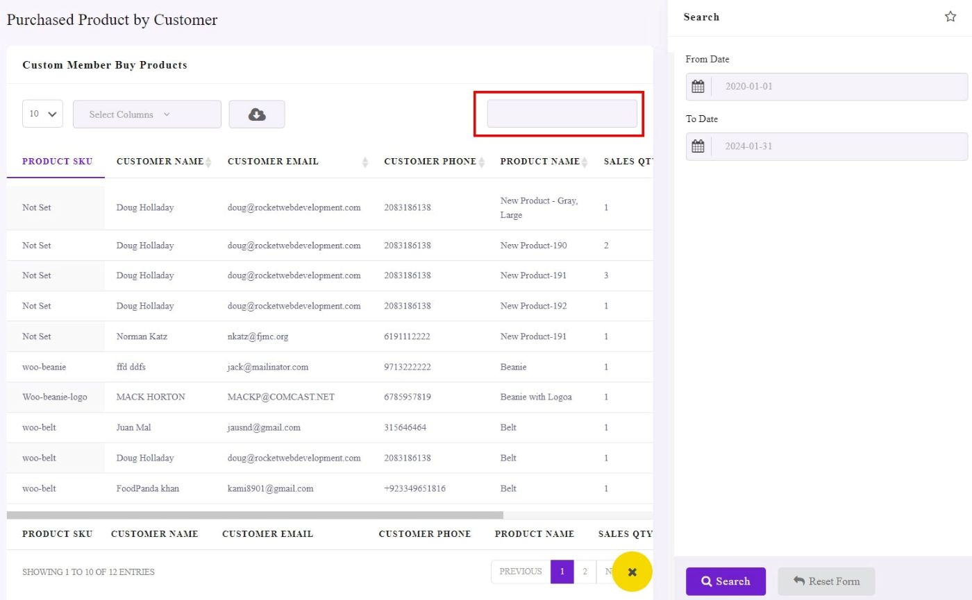Open the 10 entries per page dropdown
Screen dimensions: 972x600
pyautogui.click(x=42, y=114)
